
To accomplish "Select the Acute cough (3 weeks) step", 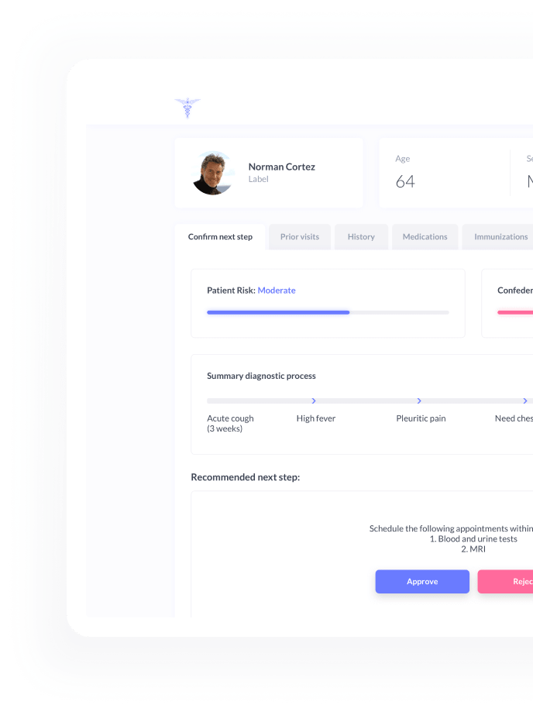I will (230, 423).
